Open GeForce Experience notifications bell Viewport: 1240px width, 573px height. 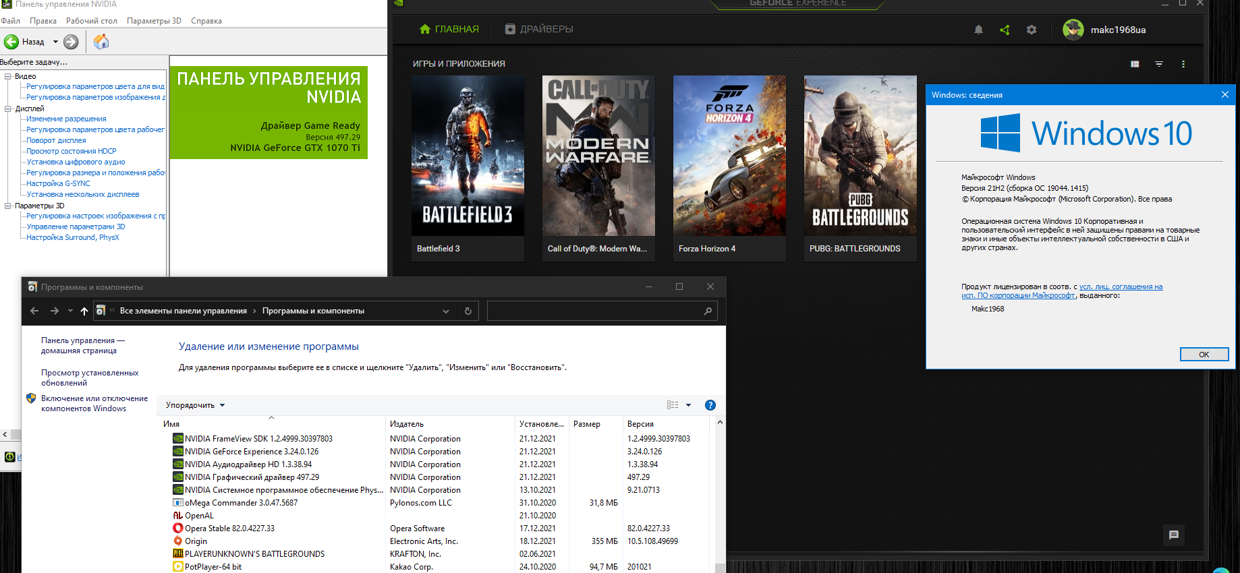pyautogui.click(x=978, y=30)
